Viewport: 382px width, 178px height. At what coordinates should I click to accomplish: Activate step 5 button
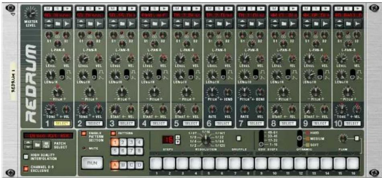point(208,164)
